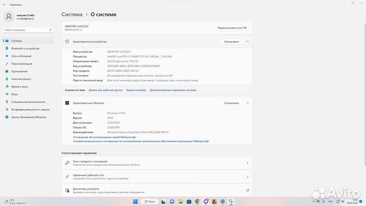
Task: Open Центр обновления Windows
Action: tap(28, 117)
